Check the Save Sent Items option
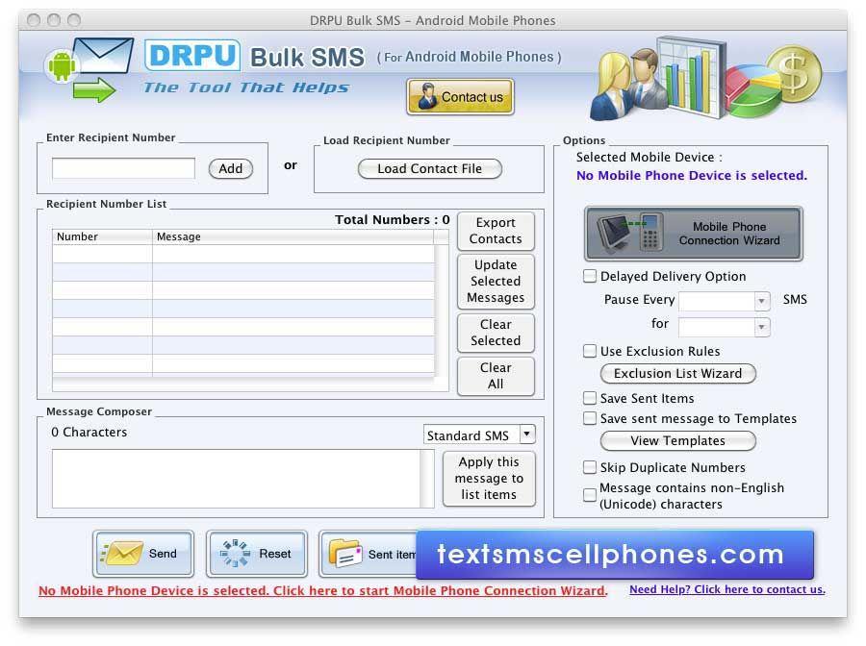866x646 pixels. pyautogui.click(x=590, y=398)
